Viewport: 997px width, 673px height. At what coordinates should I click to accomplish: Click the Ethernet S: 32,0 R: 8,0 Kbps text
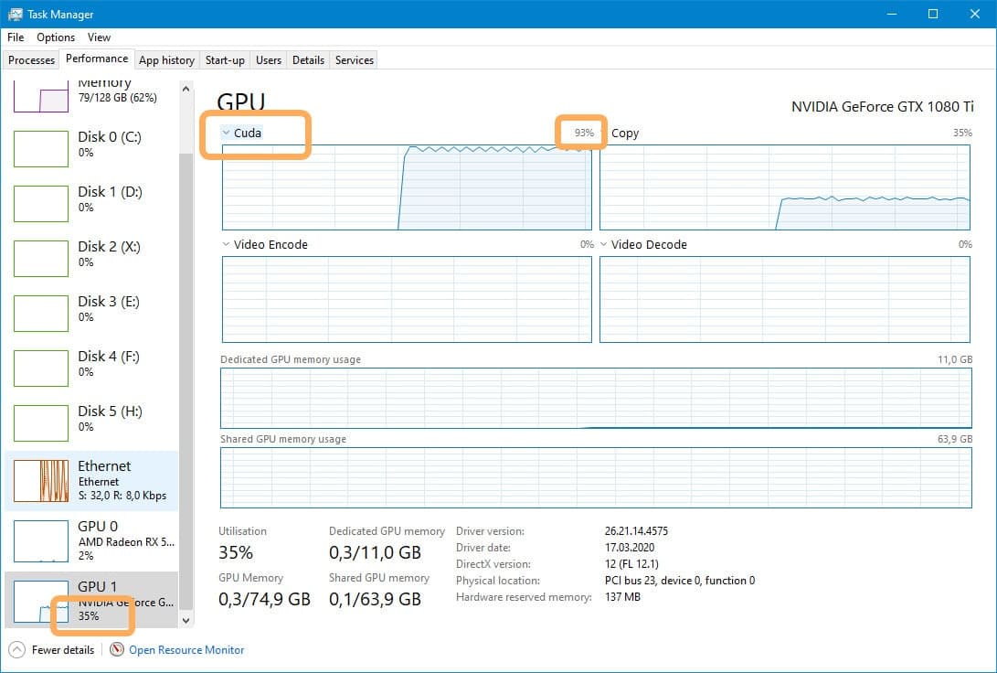[x=122, y=496]
